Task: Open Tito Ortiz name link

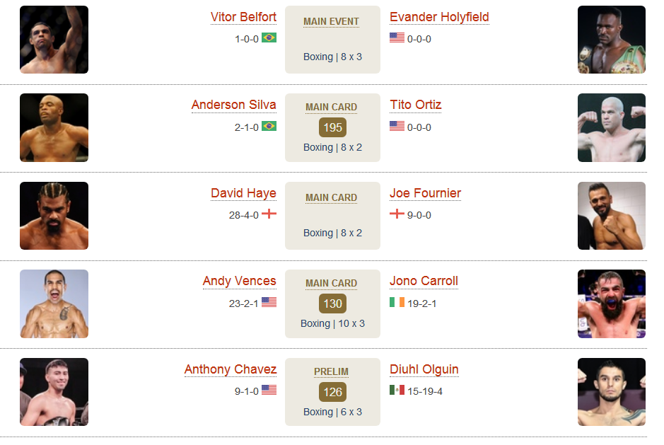Action: [415, 105]
